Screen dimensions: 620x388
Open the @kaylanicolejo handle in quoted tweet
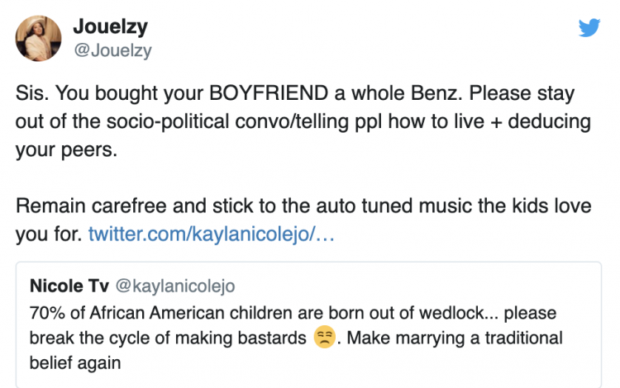175,286
